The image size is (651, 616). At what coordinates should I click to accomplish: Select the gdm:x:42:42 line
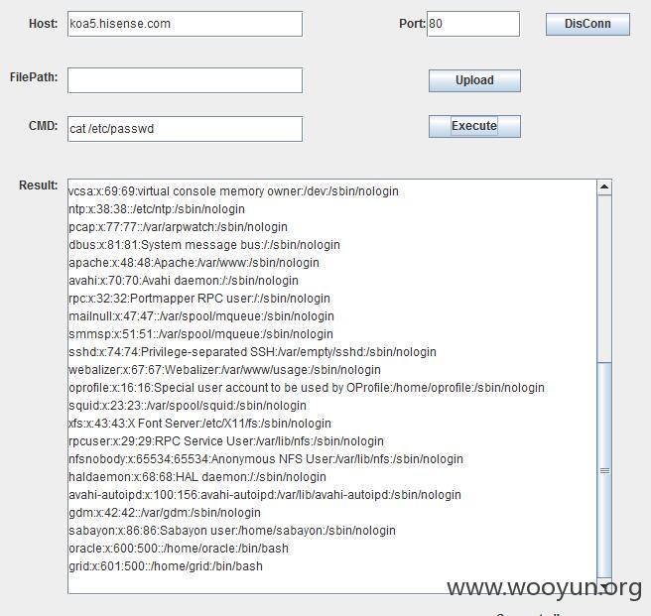click(165, 513)
